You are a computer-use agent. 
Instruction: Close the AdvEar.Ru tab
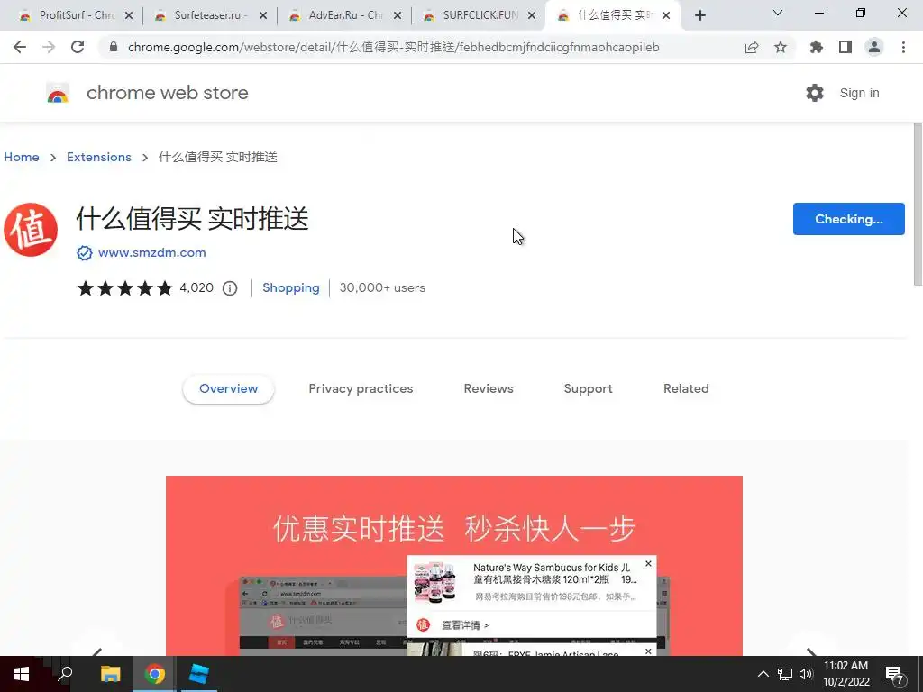[x=398, y=16]
